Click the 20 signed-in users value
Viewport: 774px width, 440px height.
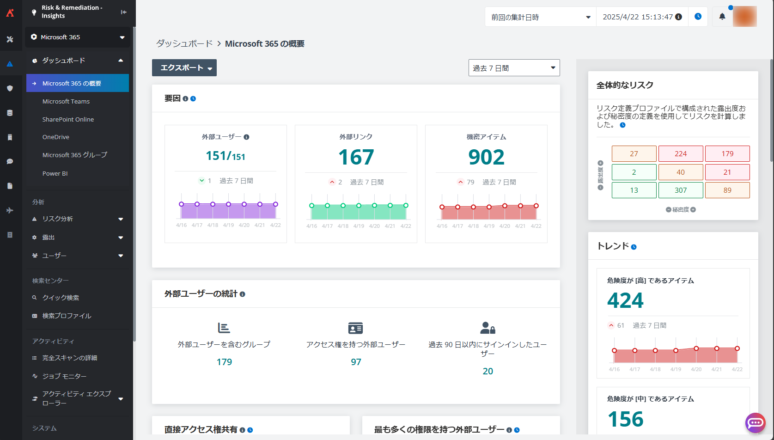tap(488, 371)
